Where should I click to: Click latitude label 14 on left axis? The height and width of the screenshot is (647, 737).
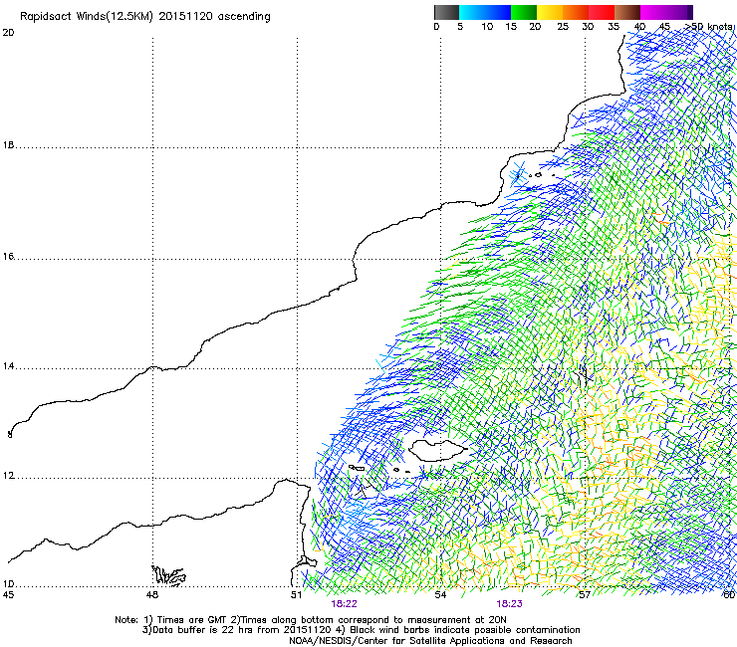tap(8, 366)
